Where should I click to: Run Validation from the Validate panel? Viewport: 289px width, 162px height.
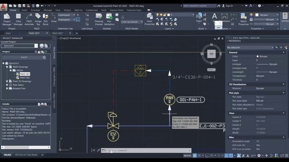point(109,19)
